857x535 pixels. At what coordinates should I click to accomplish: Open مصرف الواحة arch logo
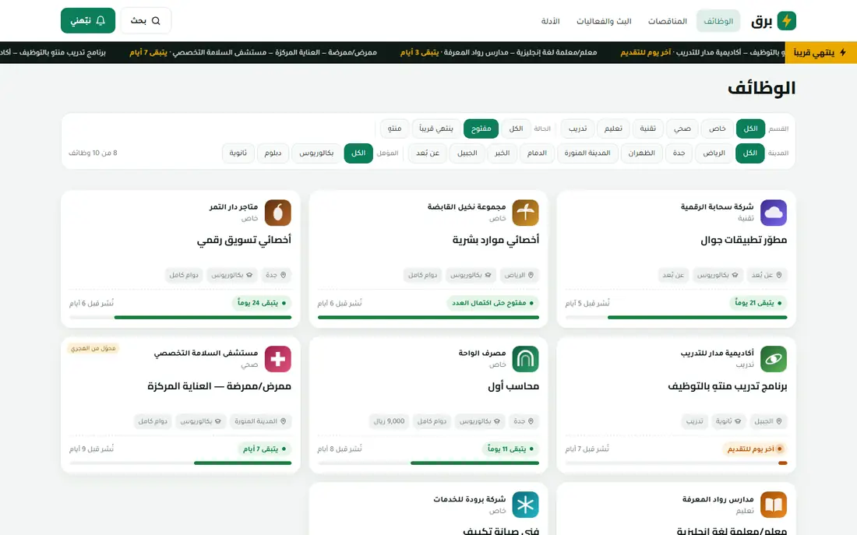pos(525,359)
